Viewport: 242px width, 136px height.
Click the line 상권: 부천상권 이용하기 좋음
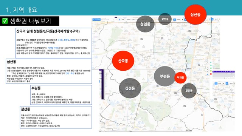point(19,81)
